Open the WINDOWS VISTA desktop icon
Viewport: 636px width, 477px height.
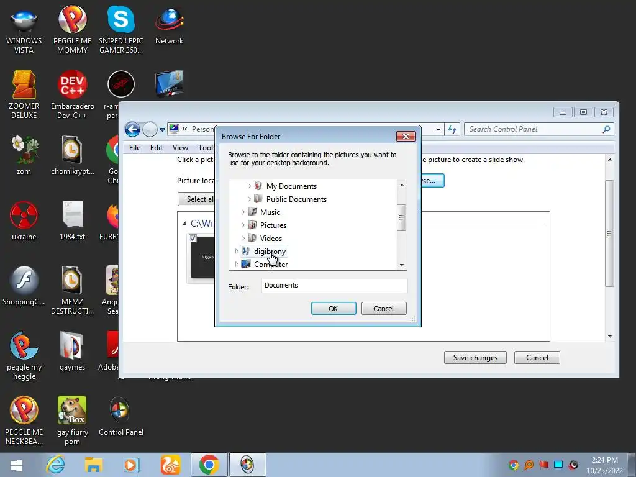[24, 30]
